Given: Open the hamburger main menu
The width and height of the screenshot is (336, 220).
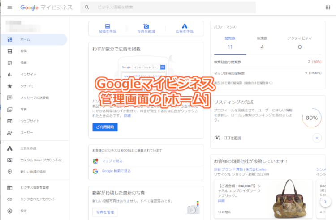Looking at the screenshot, I should point(10,8).
